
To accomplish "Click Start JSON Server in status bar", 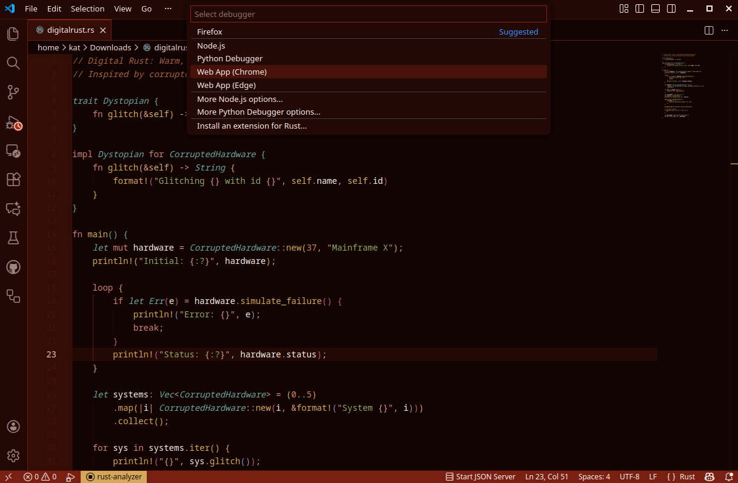I will 480,477.
